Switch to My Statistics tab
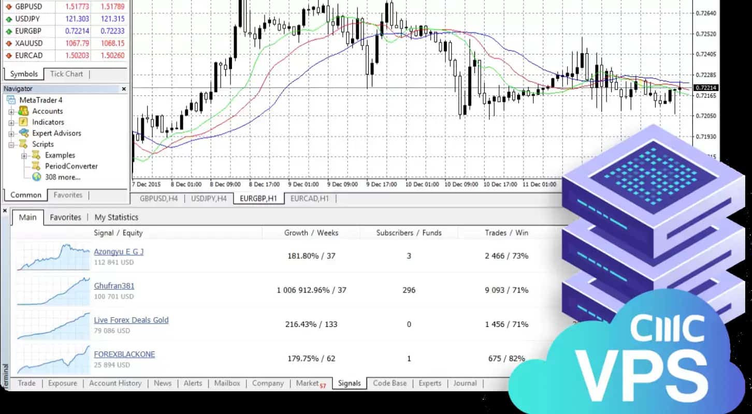Viewport: 752px width, 414px height. click(x=116, y=217)
